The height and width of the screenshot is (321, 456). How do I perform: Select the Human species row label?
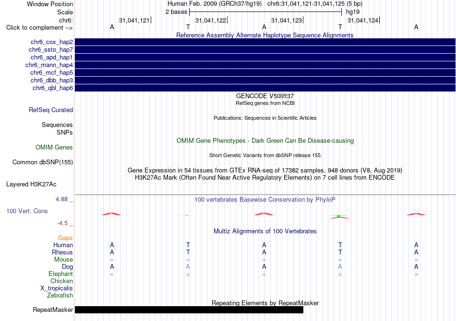click(x=63, y=245)
